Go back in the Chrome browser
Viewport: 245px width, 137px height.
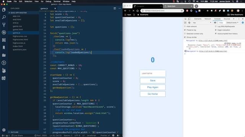pyautogui.click(x=125, y=11)
